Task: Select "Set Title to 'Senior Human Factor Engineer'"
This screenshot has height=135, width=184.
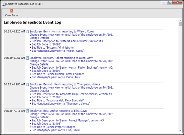Action: pos(58,74)
